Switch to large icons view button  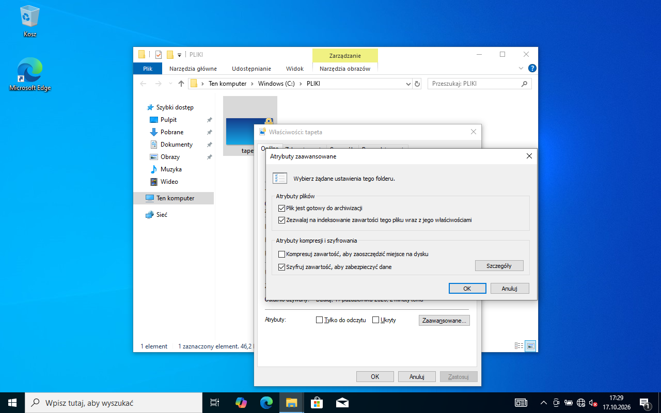tap(530, 346)
